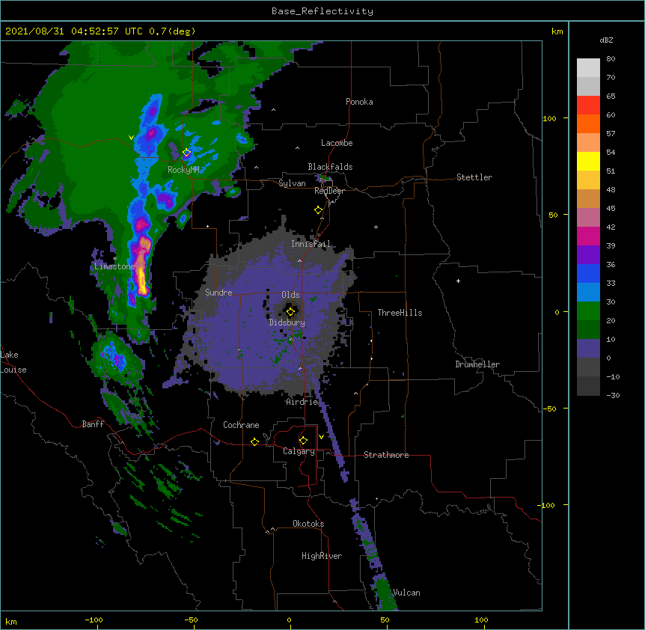Click the RockyMH label
Screen dimensions: 645x630
(x=183, y=170)
